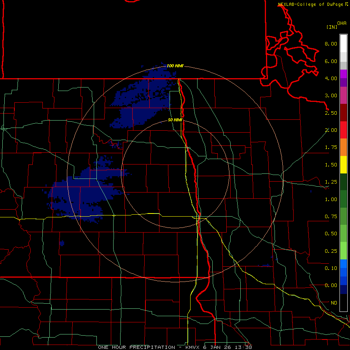This screenshot has height=350, width=350.
Task: Click the bright red 2.00 legend swatch
Action: (x=343, y=130)
